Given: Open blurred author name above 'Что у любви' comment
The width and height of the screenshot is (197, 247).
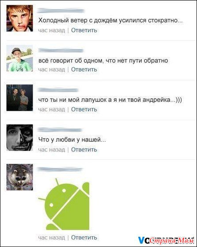Looking at the screenshot, I should tap(60, 130).
